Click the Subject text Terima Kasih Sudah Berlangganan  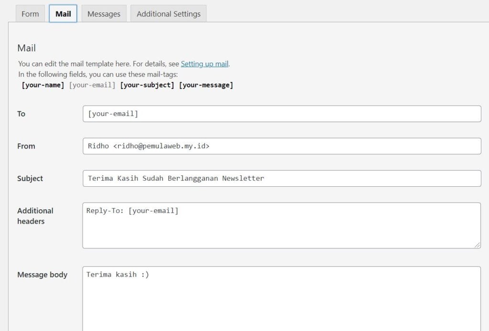(174, 178)
